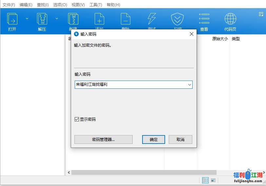Switch to details list view in status bar
The height and width of the screenshot is (186, 266).
pos(205,180)
